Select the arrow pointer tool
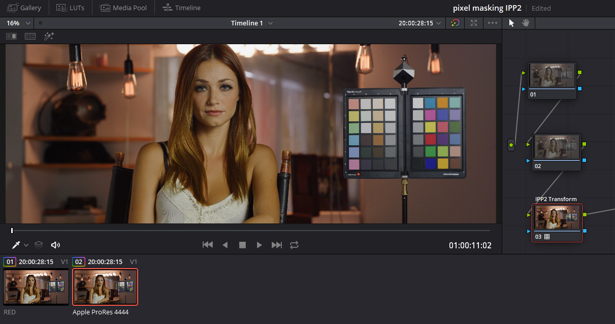 511,23
